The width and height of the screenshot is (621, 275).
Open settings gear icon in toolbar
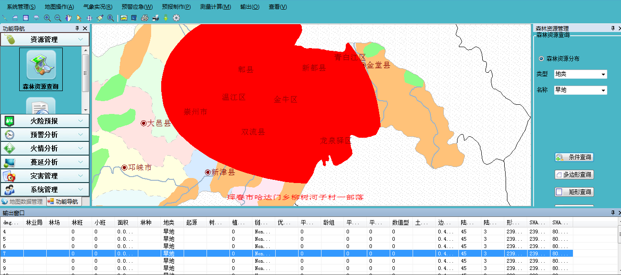click(176, 18)
